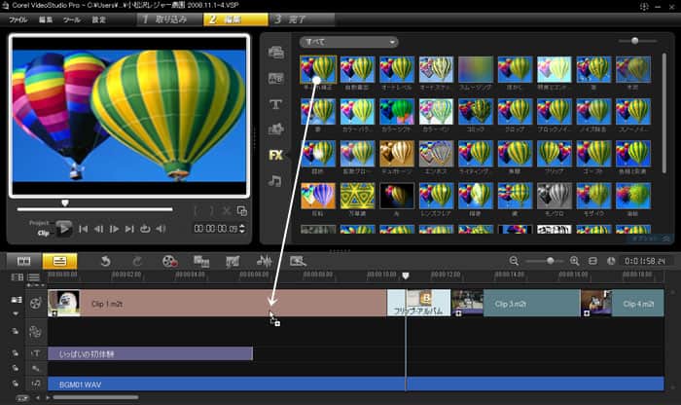Open the Track Manager list icon
The width and height of the screenshot is (681, 405).
tap(33, 277)
